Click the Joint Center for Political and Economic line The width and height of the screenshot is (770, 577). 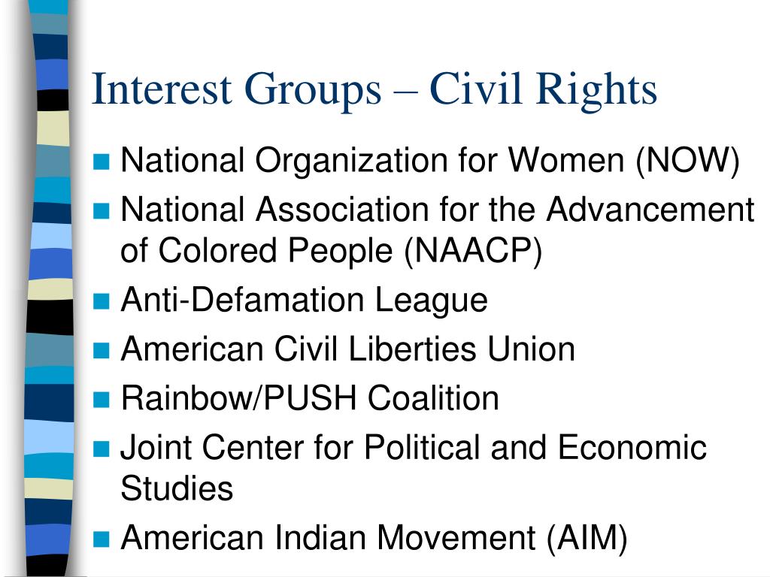(x=414, y=448)
